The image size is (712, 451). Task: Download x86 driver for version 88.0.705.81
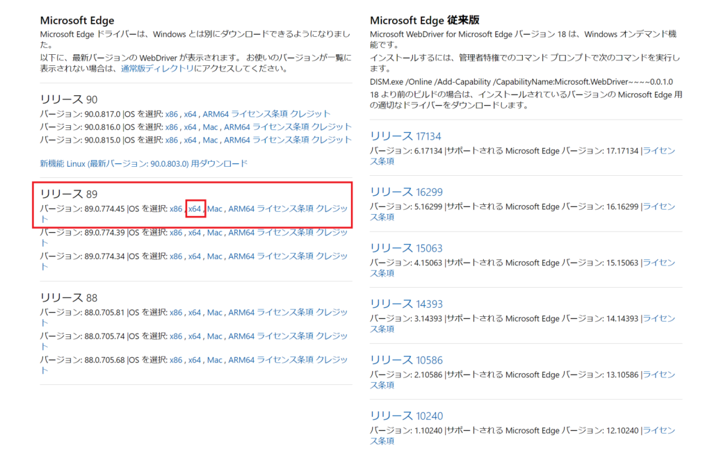176,313
